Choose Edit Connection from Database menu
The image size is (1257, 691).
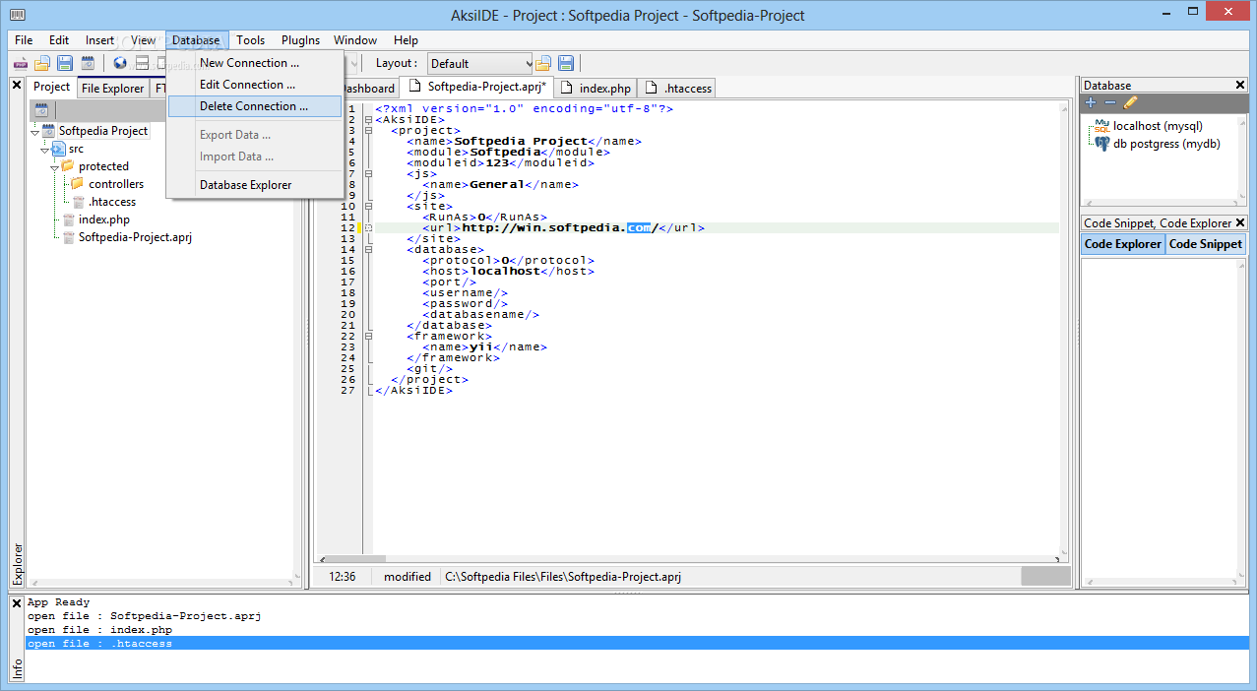(255, 85)
